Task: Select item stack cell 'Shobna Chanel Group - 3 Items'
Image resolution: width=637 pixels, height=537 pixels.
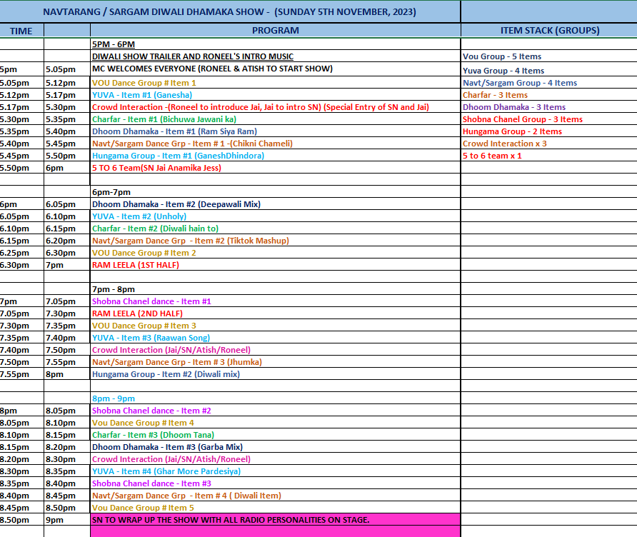Action: coord(549,119)
